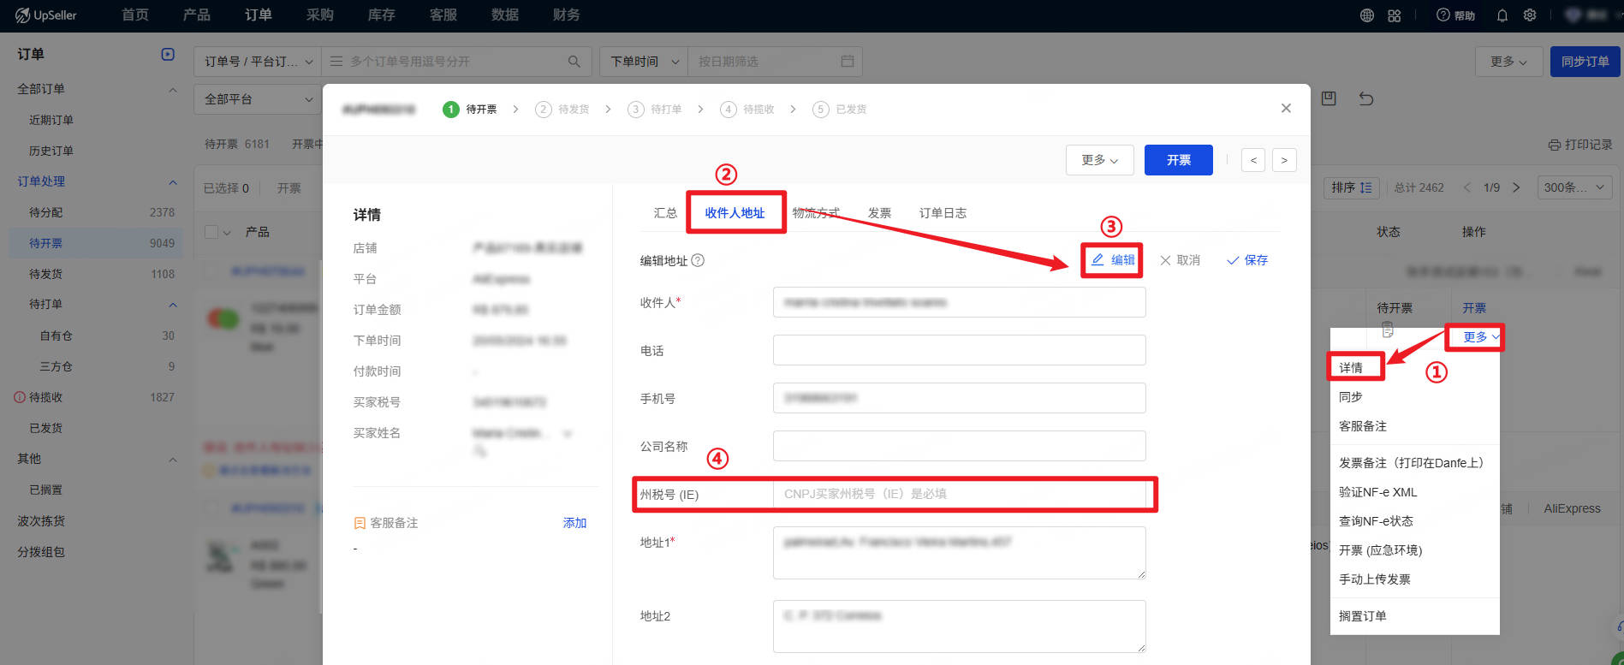Screen dimensions: 1624x665
Task: Close the order detail modal
Action: 1286,108
